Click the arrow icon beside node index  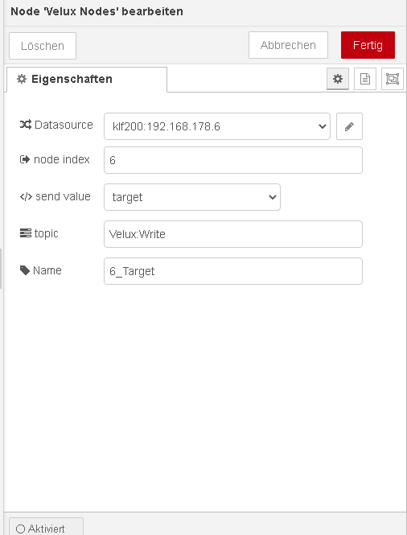coord(25,159)
